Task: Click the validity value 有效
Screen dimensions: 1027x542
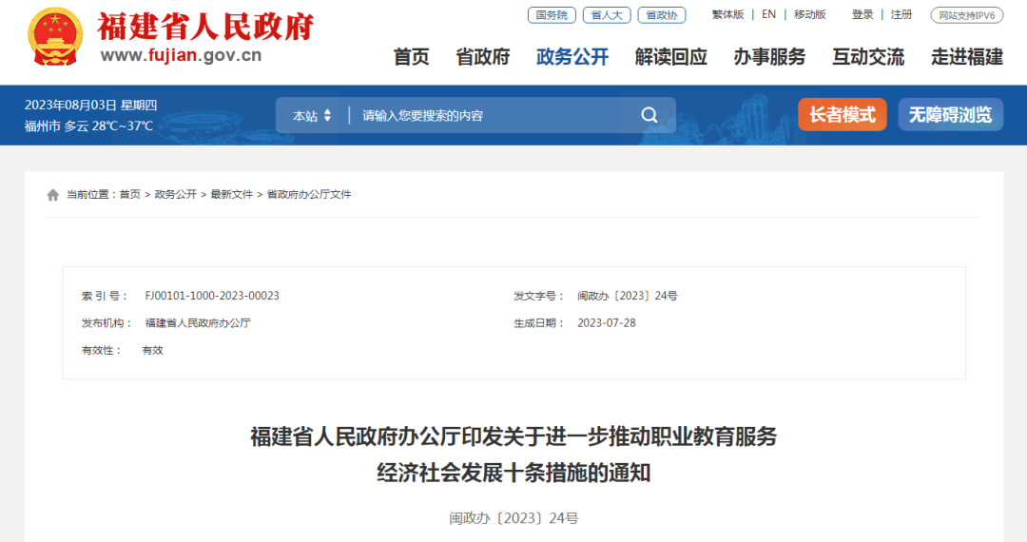Action: (x=152, y=350)
